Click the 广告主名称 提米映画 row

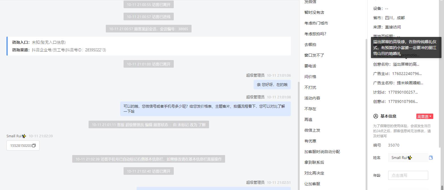pos(398,83)
